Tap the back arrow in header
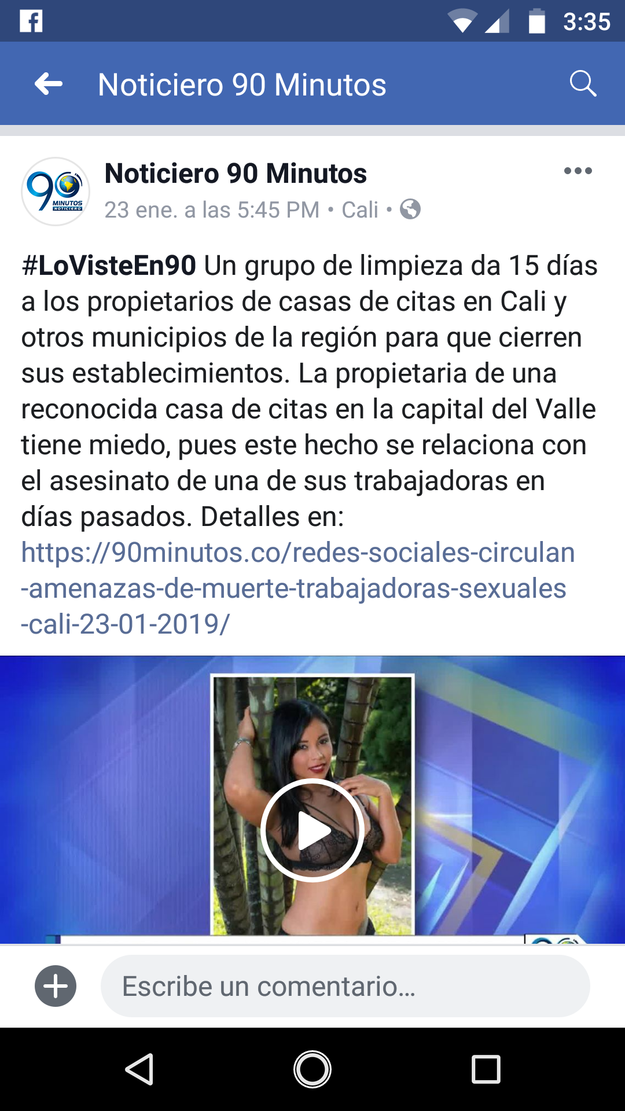Viewport: 625px width, 1111px height. click(x=49, y=84)
